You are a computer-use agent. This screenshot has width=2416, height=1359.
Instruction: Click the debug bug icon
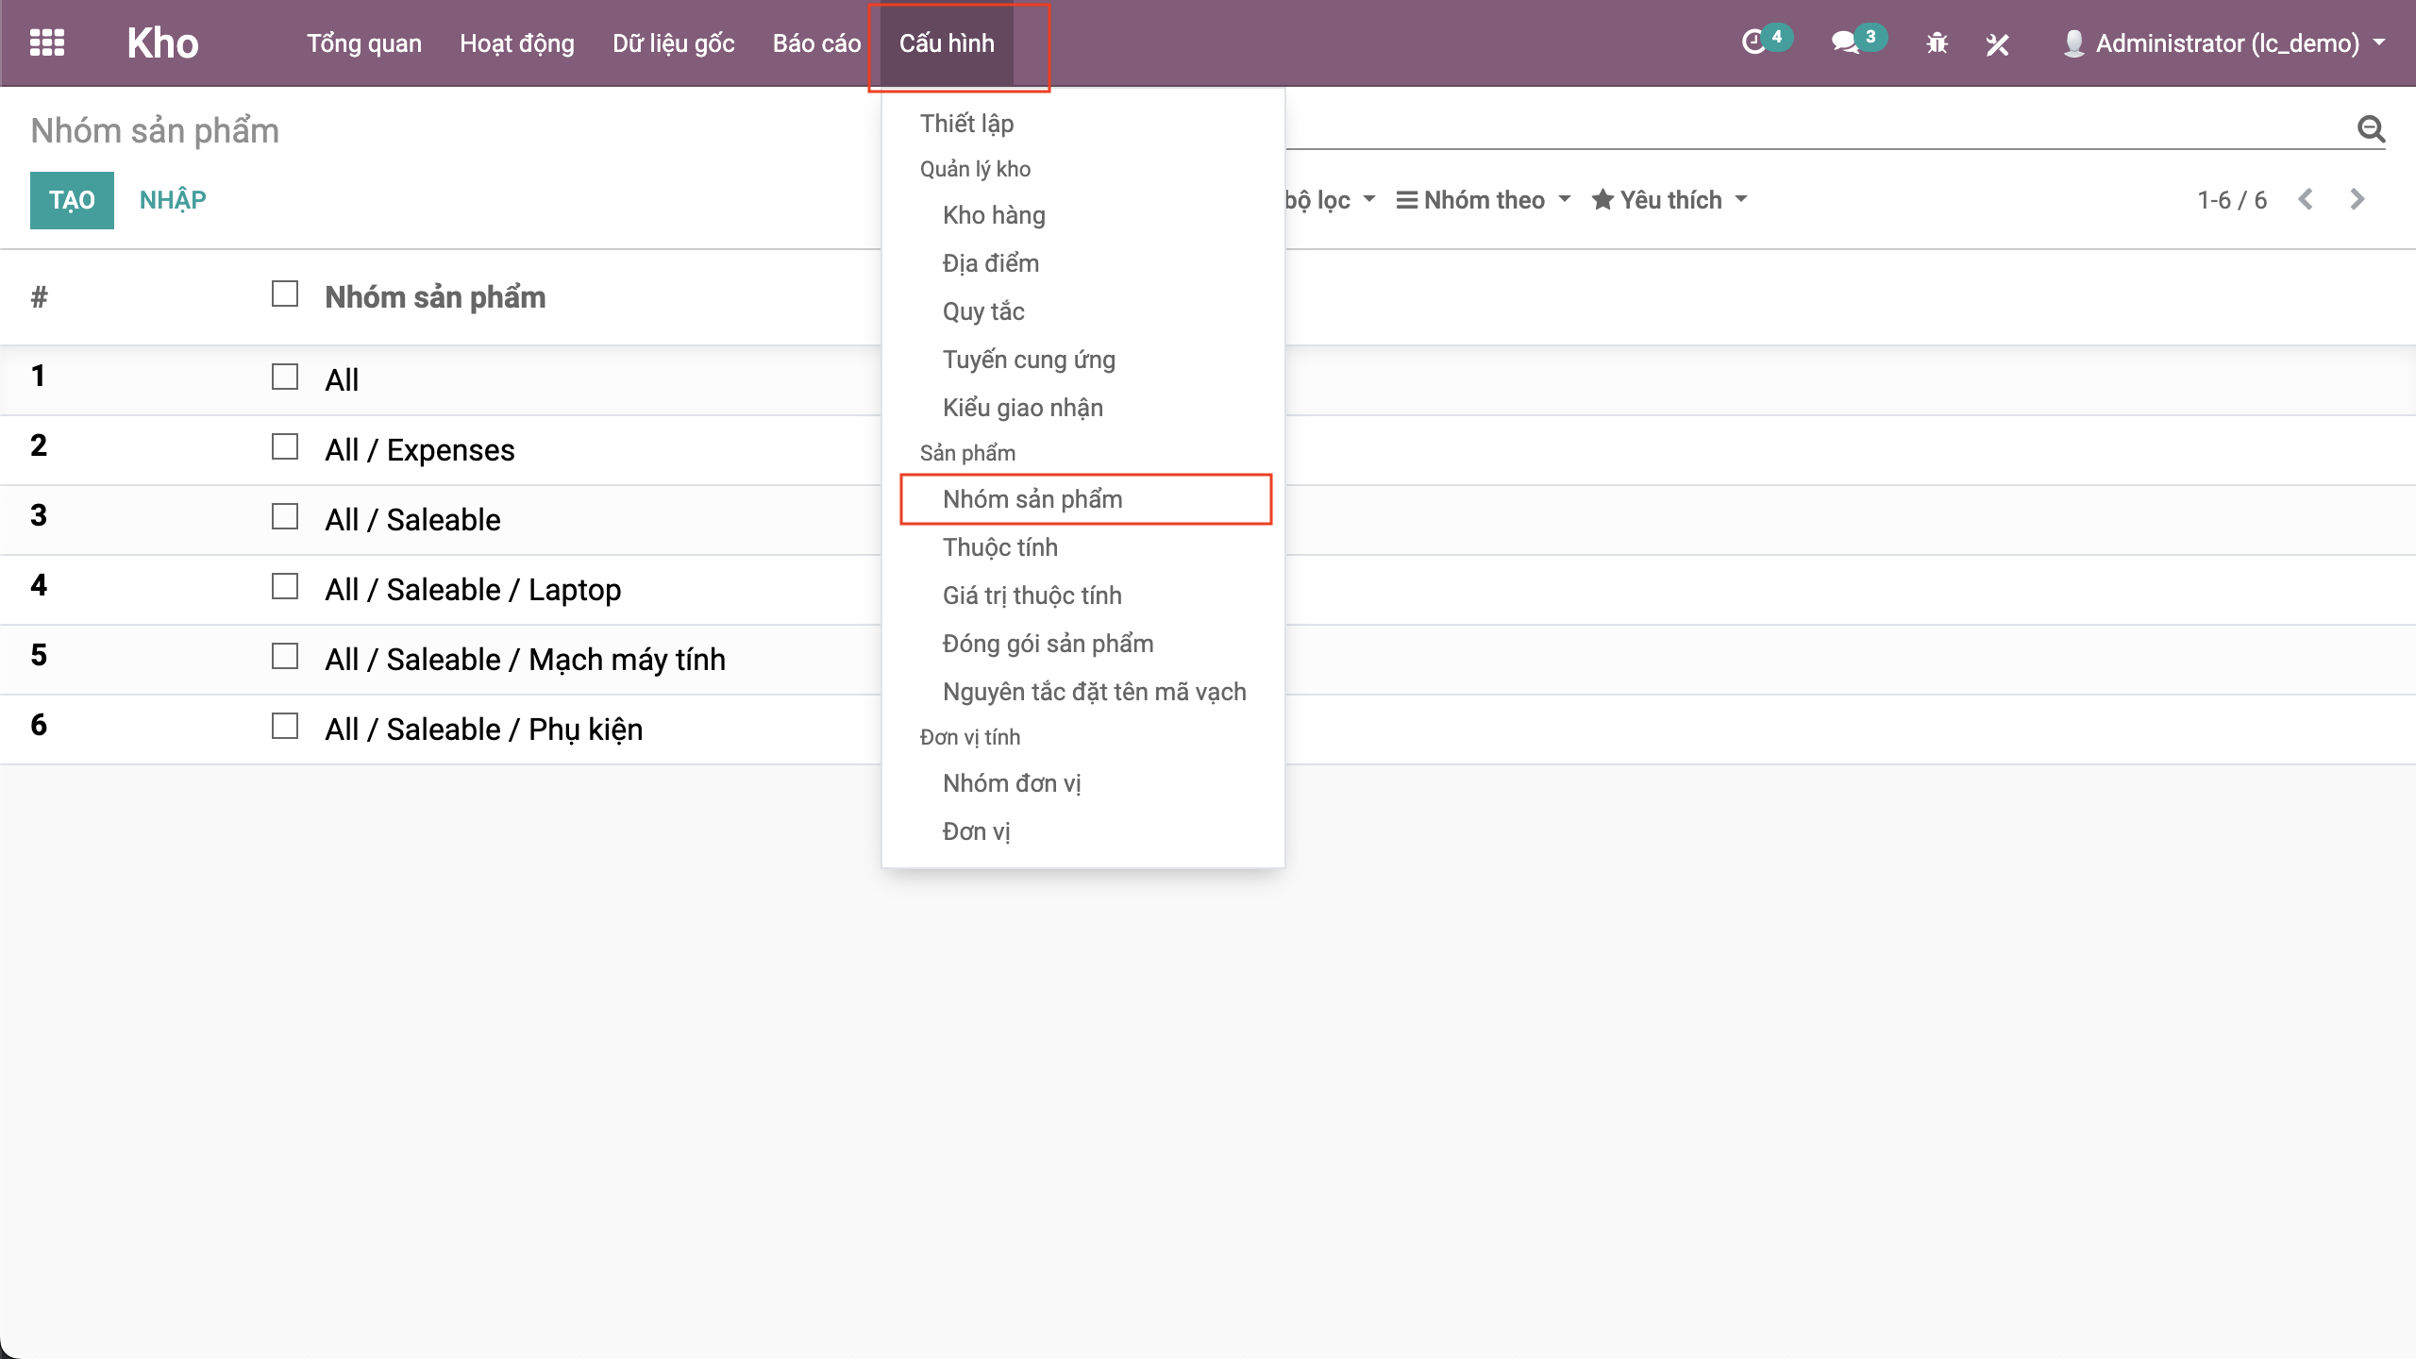coord(1937,43)
